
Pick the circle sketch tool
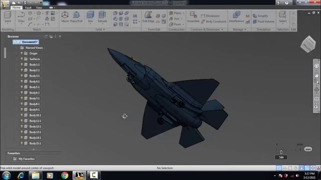[x=30, y=13]
